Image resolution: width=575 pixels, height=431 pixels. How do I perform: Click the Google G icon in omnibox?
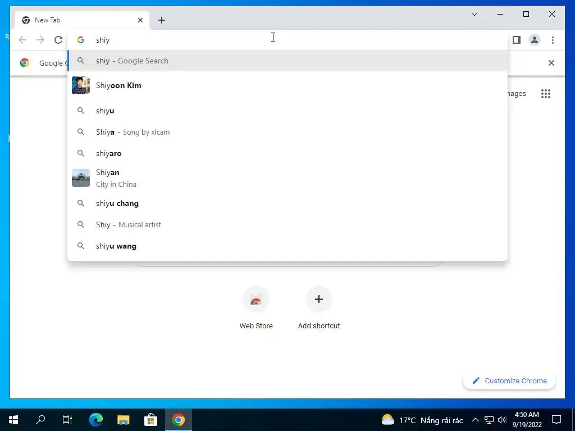click(x=81, y=40)
